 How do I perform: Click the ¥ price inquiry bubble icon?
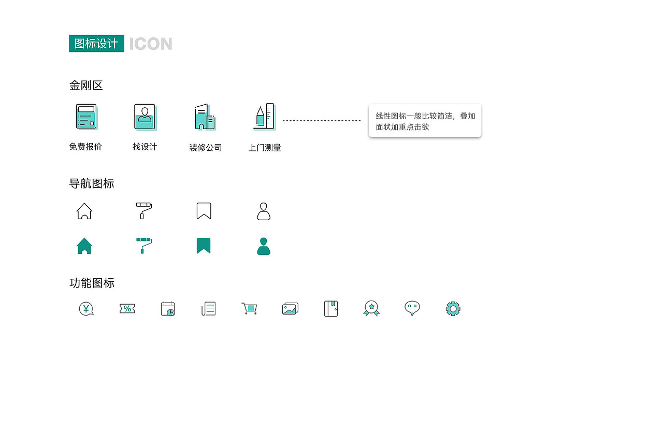pos(85,308)
